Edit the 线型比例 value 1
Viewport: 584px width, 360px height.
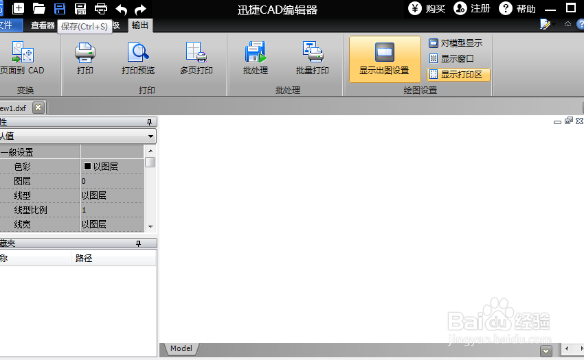[112, 210]
